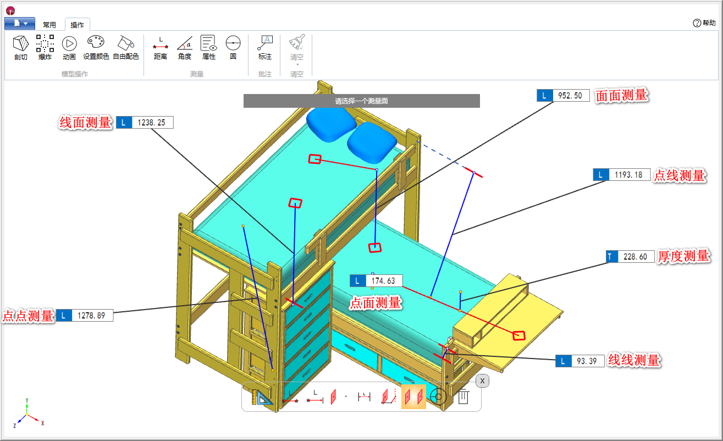Screen dimensions: 723x441
Task: Choose the 自由配色 paint bucket tool
Action: (x=126, y=48)
